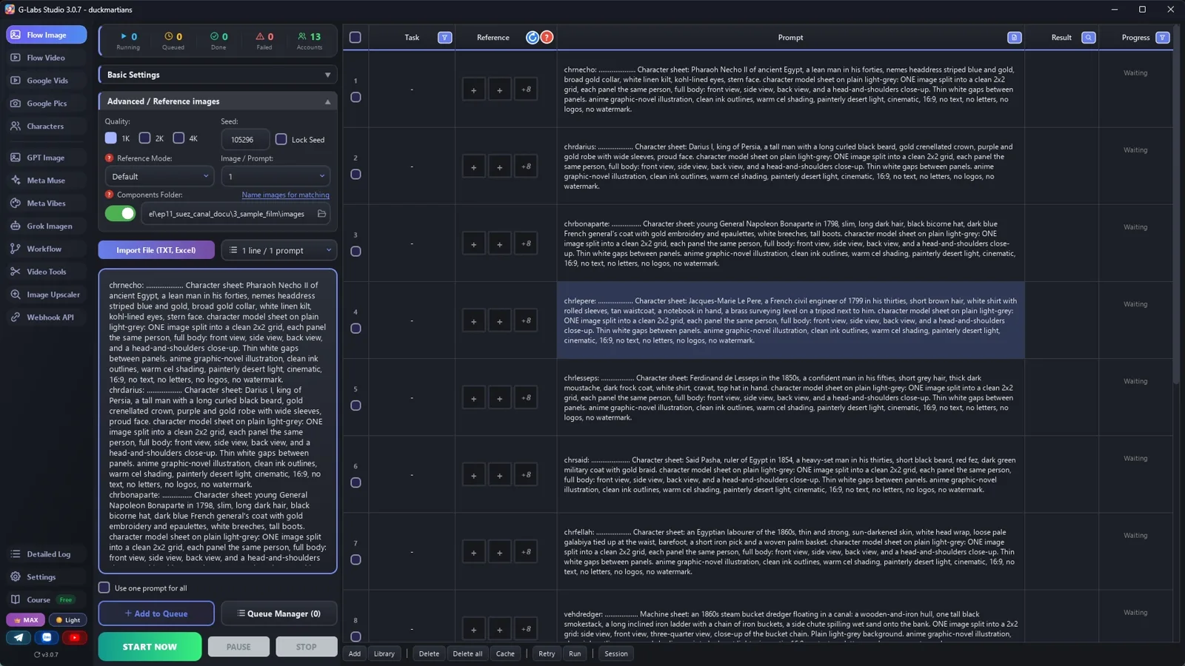Open the Reference Mode Default dropdown
This screenshot has width=1185, height=666.
159,177
